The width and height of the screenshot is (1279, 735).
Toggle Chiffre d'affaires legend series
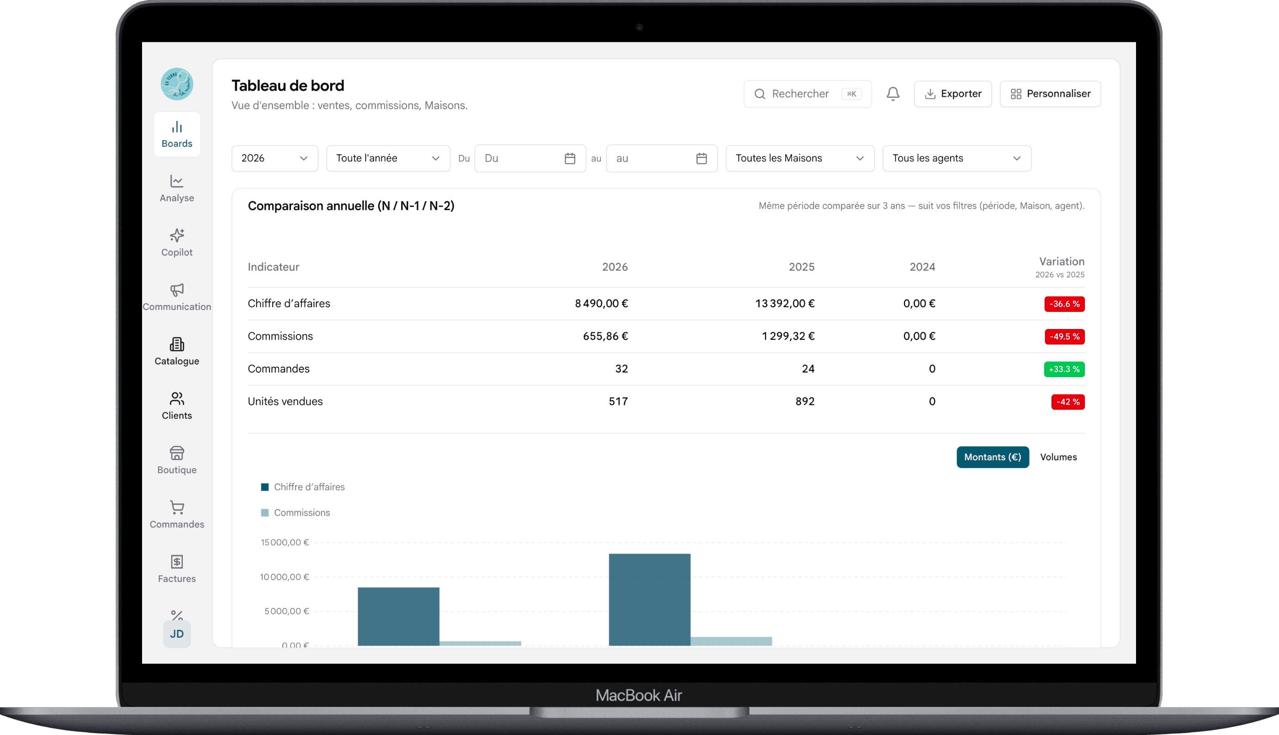pyautogui.click(x=302, y=487)
